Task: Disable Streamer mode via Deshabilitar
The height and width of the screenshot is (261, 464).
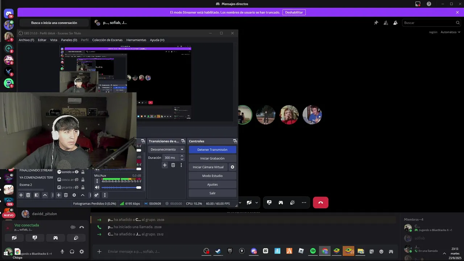Action: click(x=294, y=12)
